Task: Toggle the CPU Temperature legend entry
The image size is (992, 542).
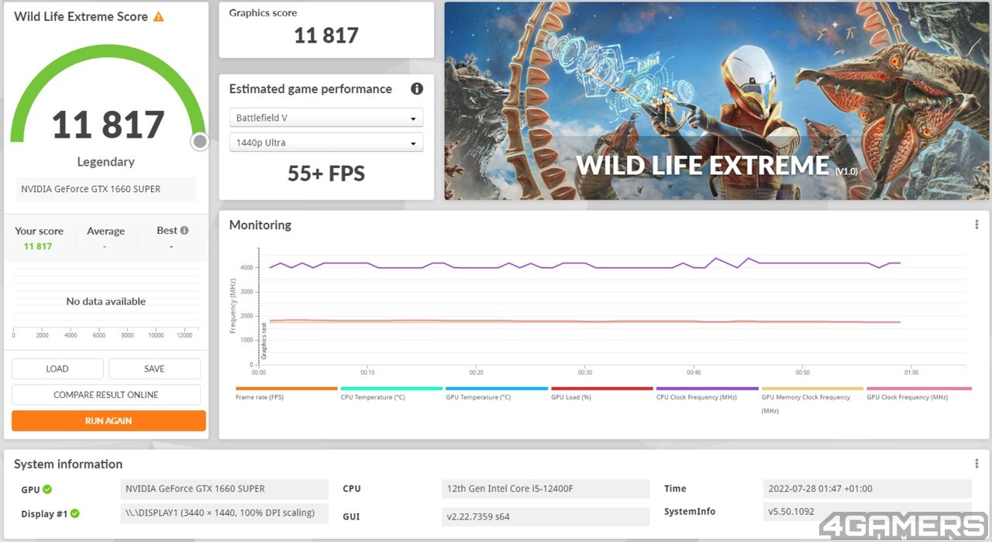Action: tap(391, 393)
